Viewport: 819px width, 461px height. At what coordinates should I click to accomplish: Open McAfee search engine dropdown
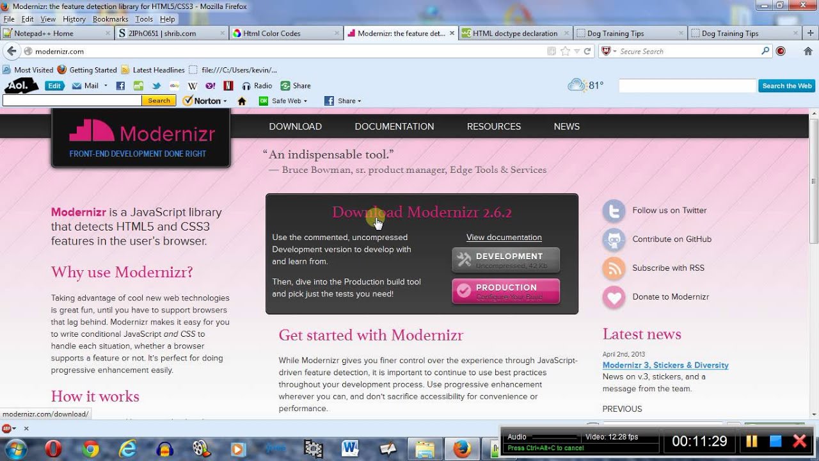(x=615, y=51)
